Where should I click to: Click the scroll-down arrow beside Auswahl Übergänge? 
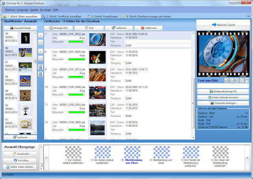41,168
